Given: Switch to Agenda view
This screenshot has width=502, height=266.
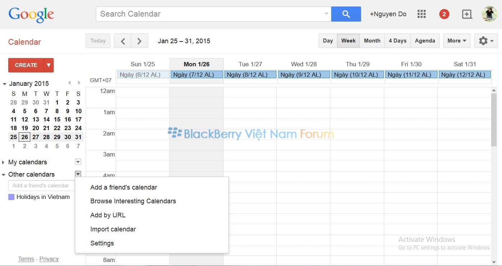Looking at the screenshot, I should [x=425, y=41].
